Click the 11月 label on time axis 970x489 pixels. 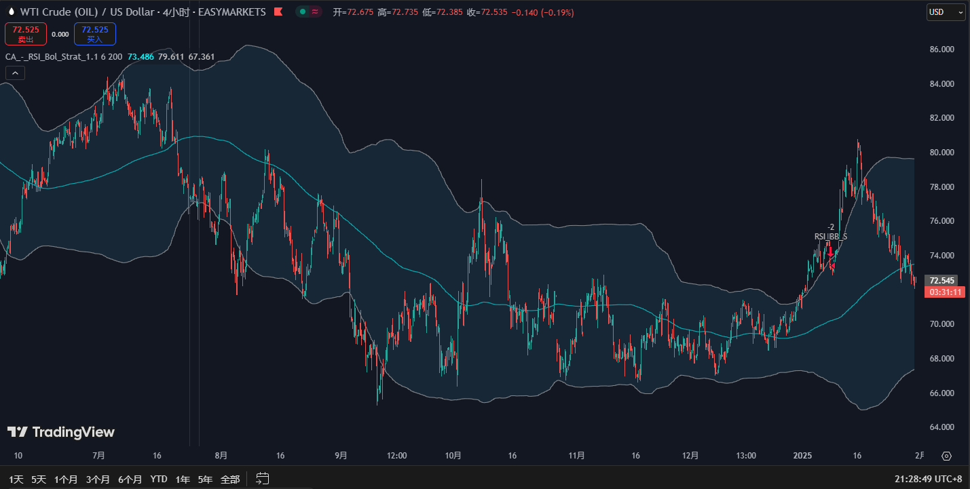pyautogui.click(x=576, y=456)
